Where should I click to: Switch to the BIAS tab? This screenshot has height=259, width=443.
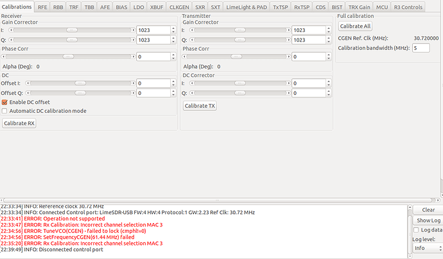[121, 7]
